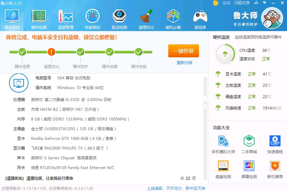Minimize the 鲁大师 window

click(273, 3)
